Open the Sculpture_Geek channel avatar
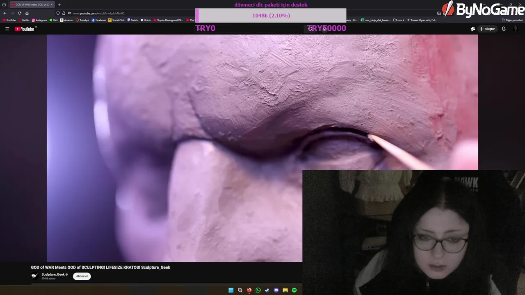 point(34,276)
